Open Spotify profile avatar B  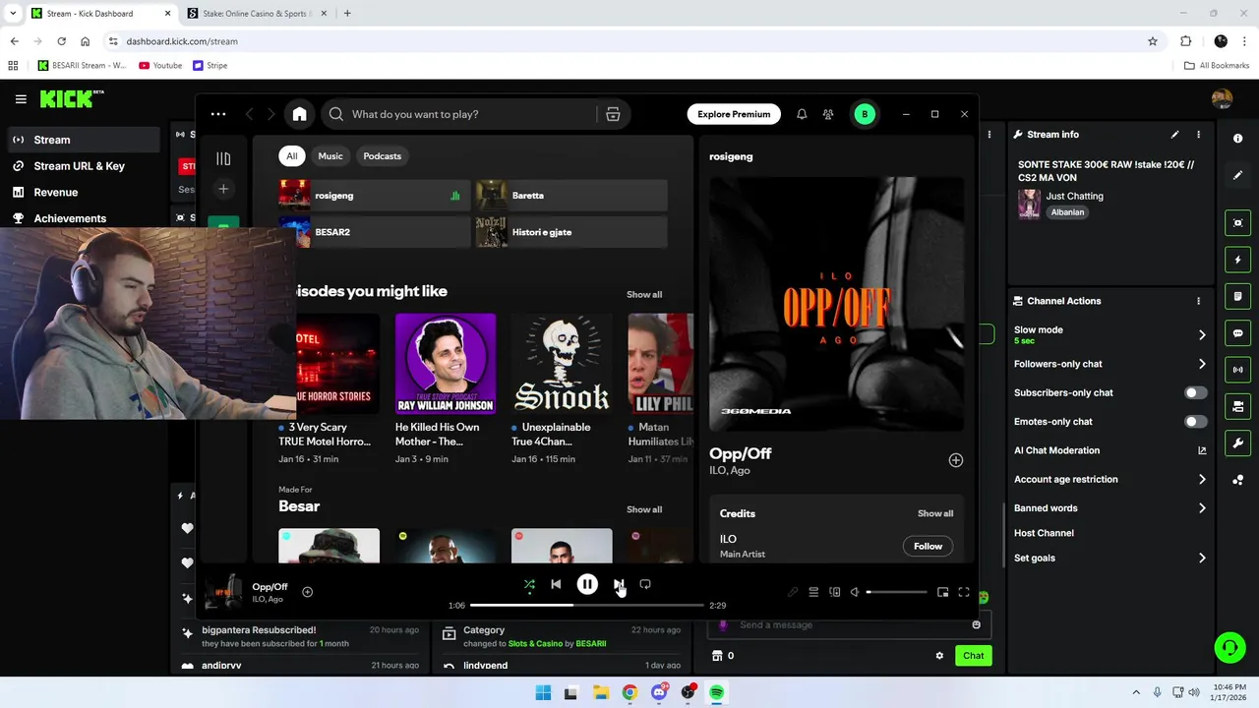[865, 114]
